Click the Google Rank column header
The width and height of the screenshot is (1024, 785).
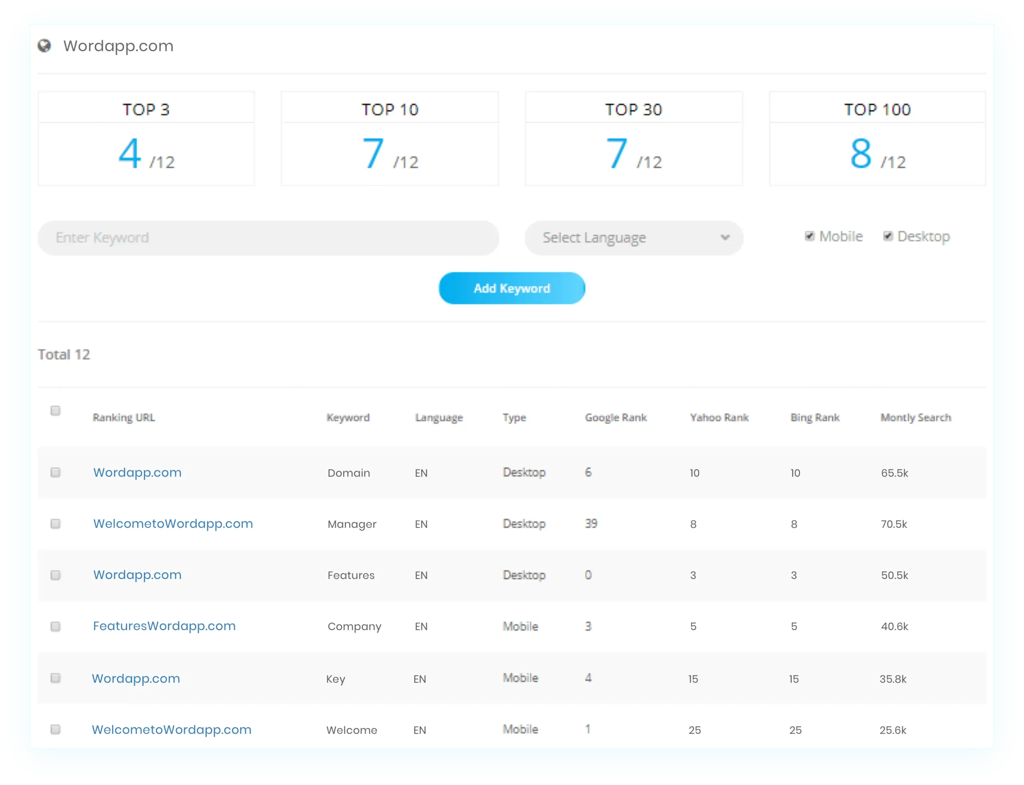click(x=616, y=418)
